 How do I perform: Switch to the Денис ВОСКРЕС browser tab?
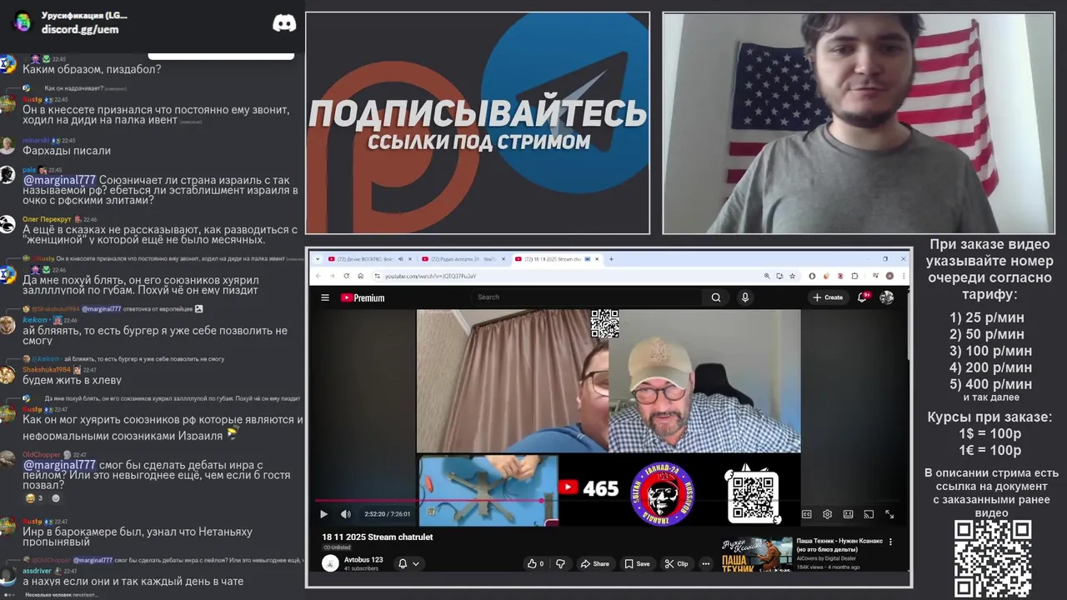370,259
